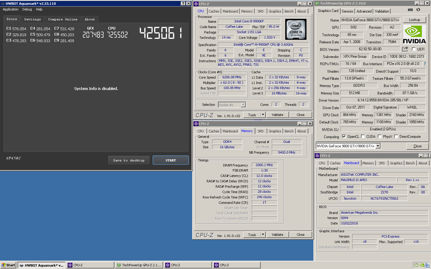Image resolution: width=431 pixels, height=269 pixels.
Task: Click the GPU name field NVIDIA GeForce 9800 GTX
Action: tap(370, 20)
